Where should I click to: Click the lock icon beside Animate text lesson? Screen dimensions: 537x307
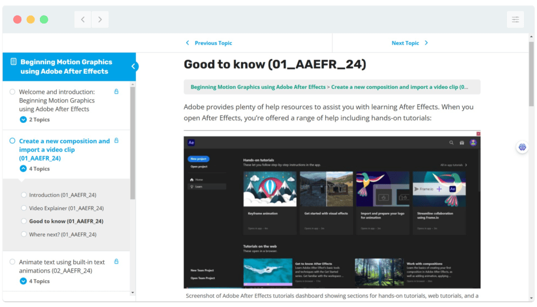pos(116,261)
